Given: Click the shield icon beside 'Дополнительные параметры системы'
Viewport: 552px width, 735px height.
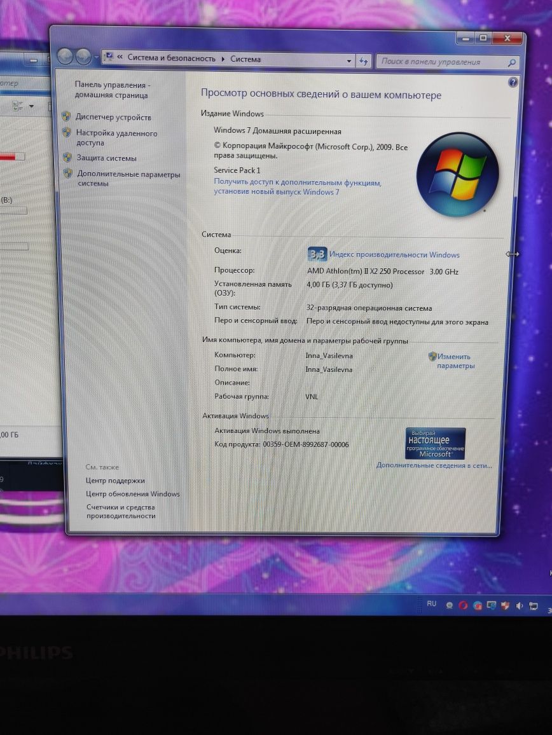Looking at the screenshot, I should [68, 174].
